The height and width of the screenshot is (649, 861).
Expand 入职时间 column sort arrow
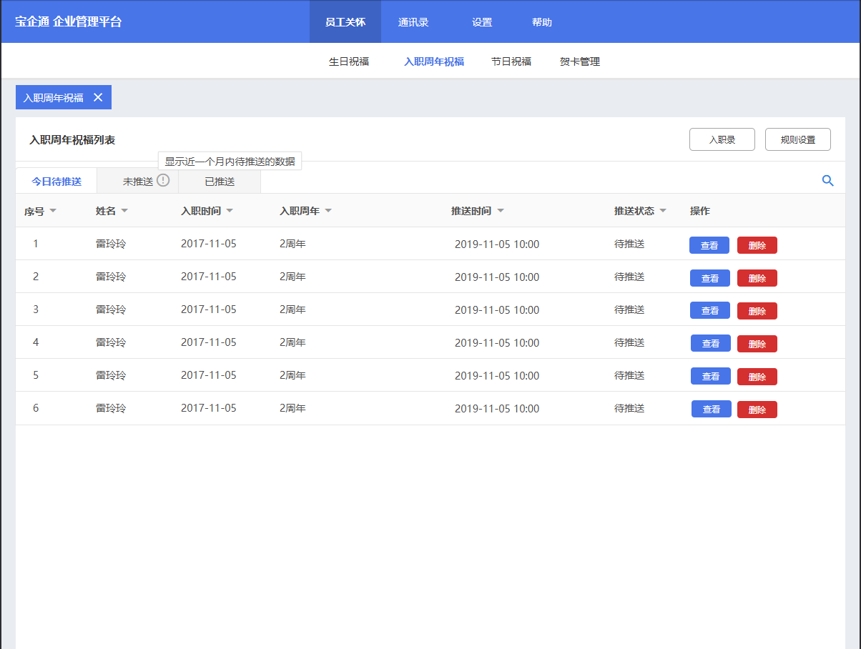230,211
